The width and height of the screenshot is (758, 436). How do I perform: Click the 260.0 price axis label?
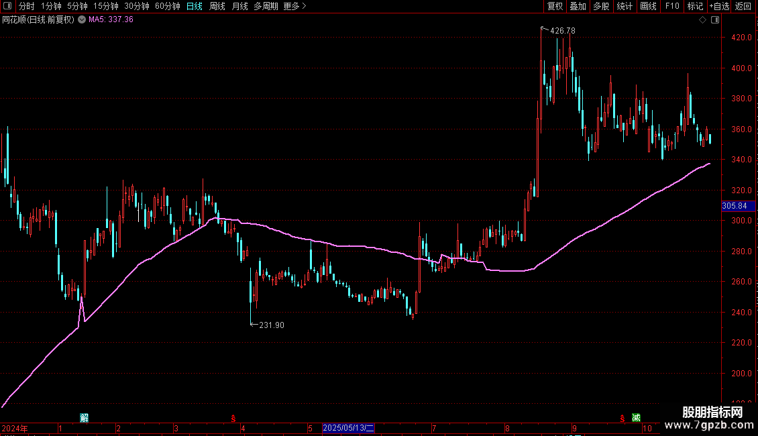coord(741,282)
